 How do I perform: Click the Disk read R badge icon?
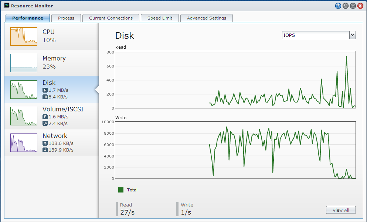[45, 90]
